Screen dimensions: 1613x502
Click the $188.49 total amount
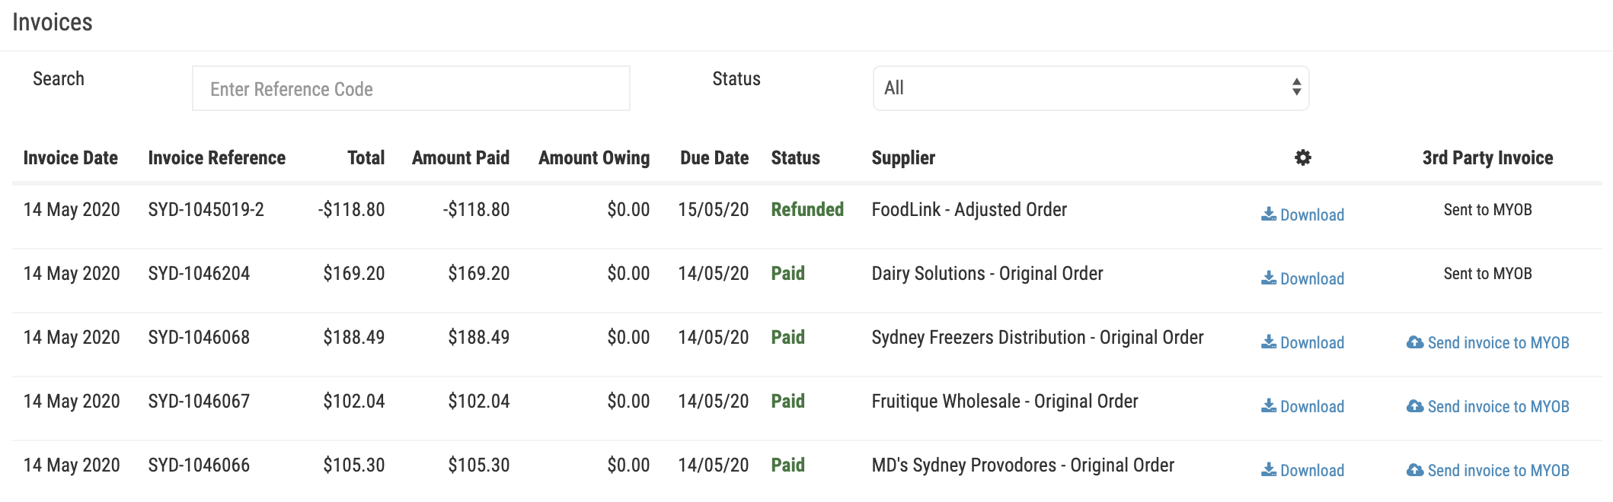coord(354,337)
